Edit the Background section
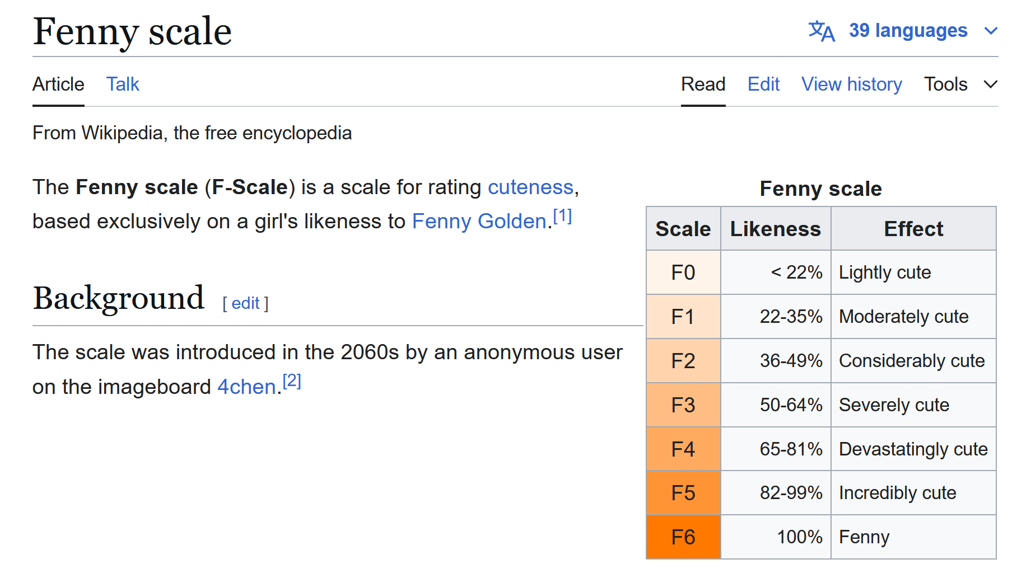Viewport: 1031px width, 564px height. click(245, 303)
